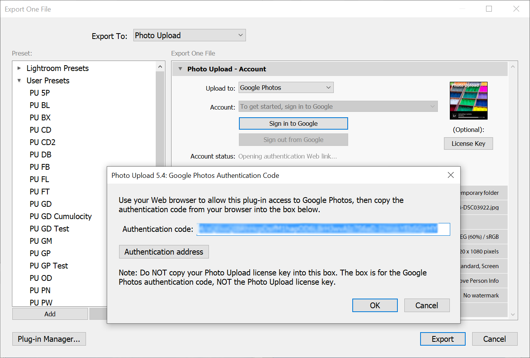Collapse the Photo Upload - Account section
530x358 pixels.
tap(180, 69)
